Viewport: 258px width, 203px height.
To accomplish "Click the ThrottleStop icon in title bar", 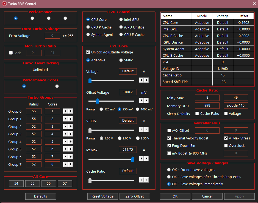I will [4, 4].
